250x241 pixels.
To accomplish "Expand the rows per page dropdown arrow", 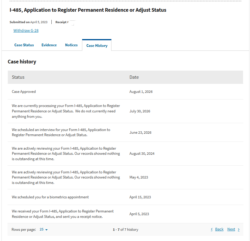I will pyautogui.click(x=46, y=230).
